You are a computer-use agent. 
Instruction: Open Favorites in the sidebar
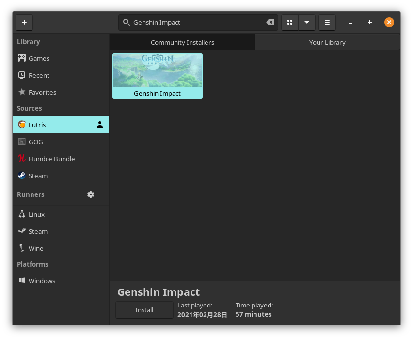61,92
